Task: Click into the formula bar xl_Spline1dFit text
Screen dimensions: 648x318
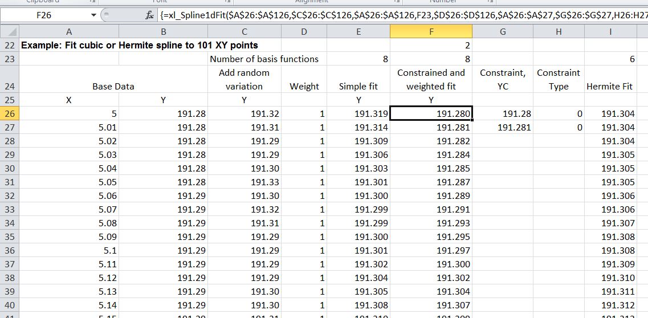Action: 399,15
